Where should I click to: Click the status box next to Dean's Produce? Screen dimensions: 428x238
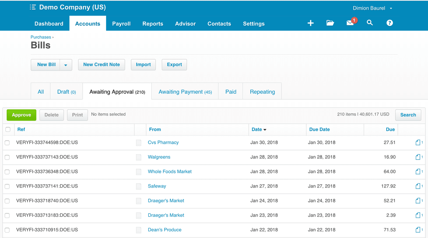click(139, 230)
